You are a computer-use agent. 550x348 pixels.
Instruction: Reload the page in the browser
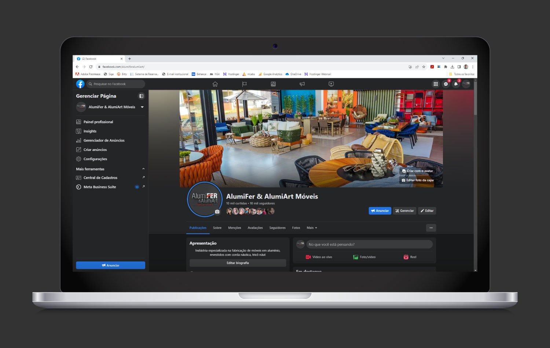(91, 67)
